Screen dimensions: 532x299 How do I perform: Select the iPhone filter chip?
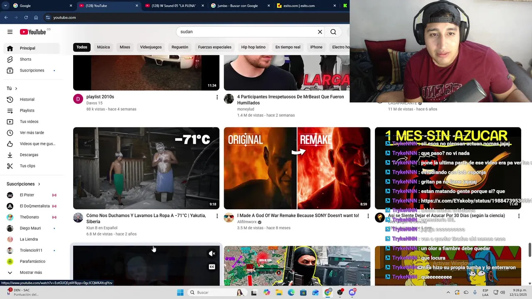coord(316,47)
